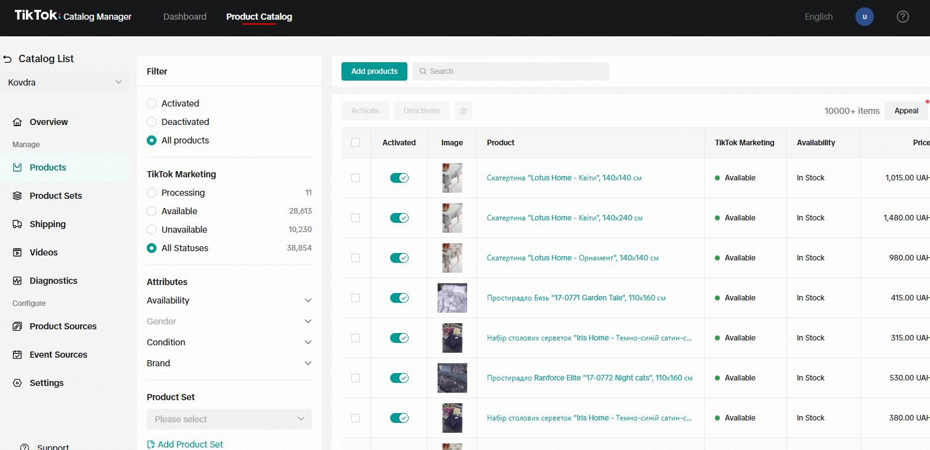Image resolution: width=930 pixels, height=450 pixels.
Task: Click thumbnail of Garden Tale sheet
Action: [452, 298]
